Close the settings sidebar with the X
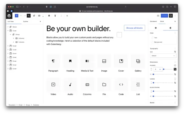 [x=175, y=21]
